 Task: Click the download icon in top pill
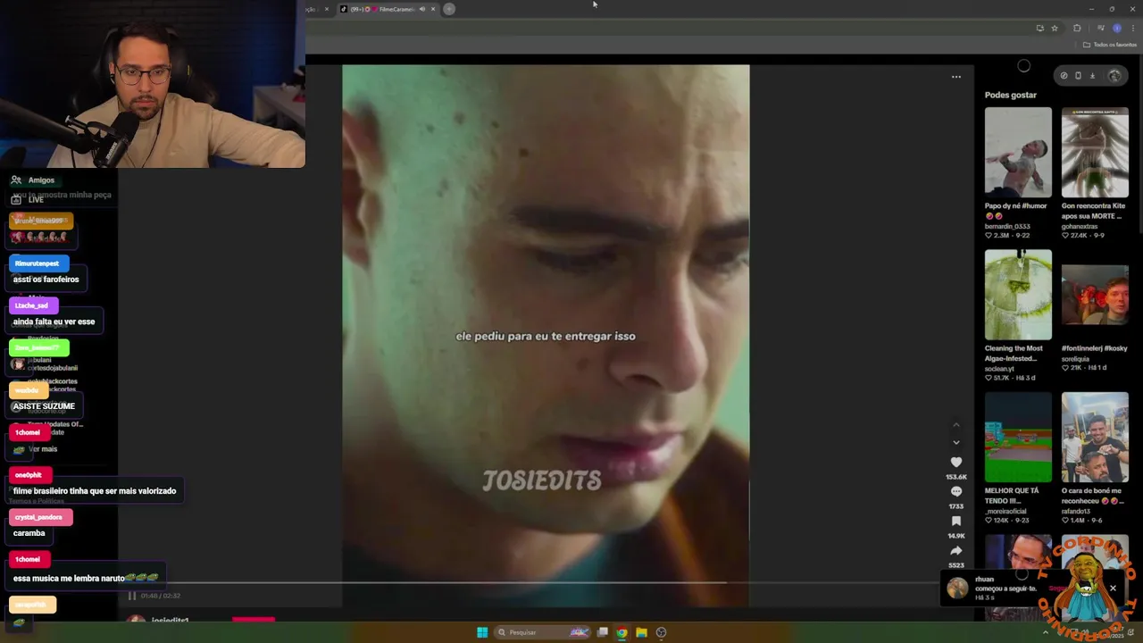(x=1092, y=76)
